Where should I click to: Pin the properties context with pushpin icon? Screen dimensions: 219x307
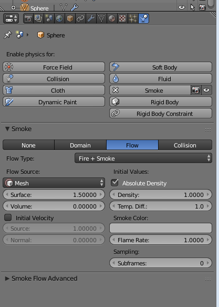[x=8, y=35]
